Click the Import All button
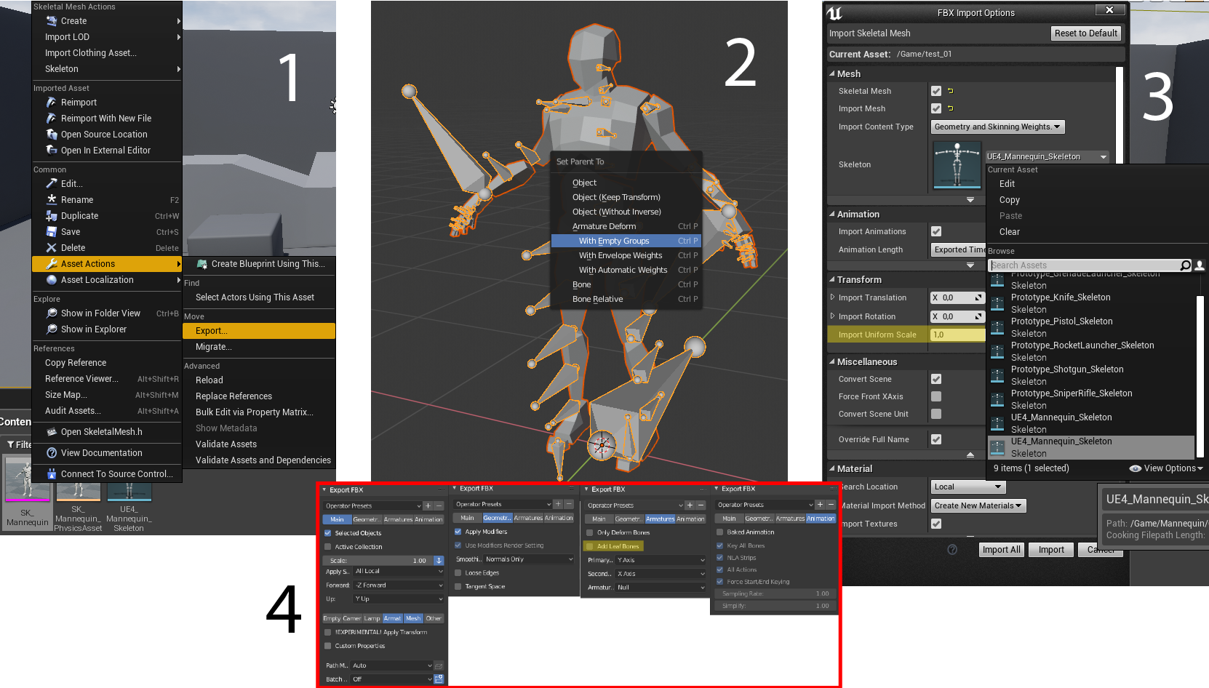This screenshot has height=688, width=1209. (1002, 550)
